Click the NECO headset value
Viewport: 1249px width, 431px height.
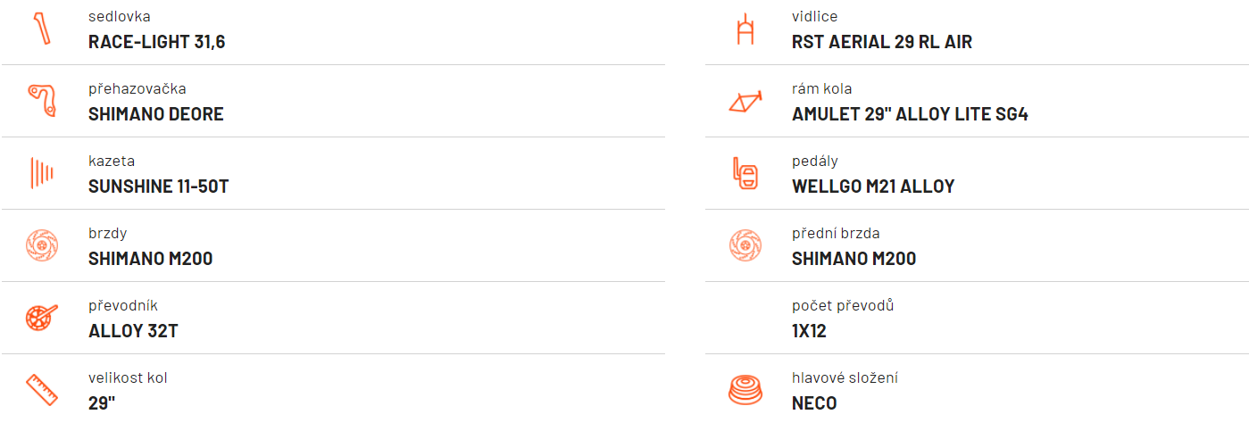pos(814,403)
